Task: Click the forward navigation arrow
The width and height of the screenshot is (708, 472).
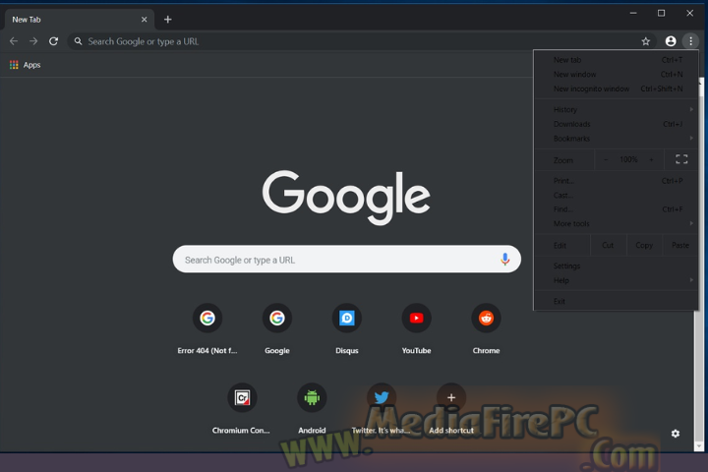Action: click(x=33, y=41)
